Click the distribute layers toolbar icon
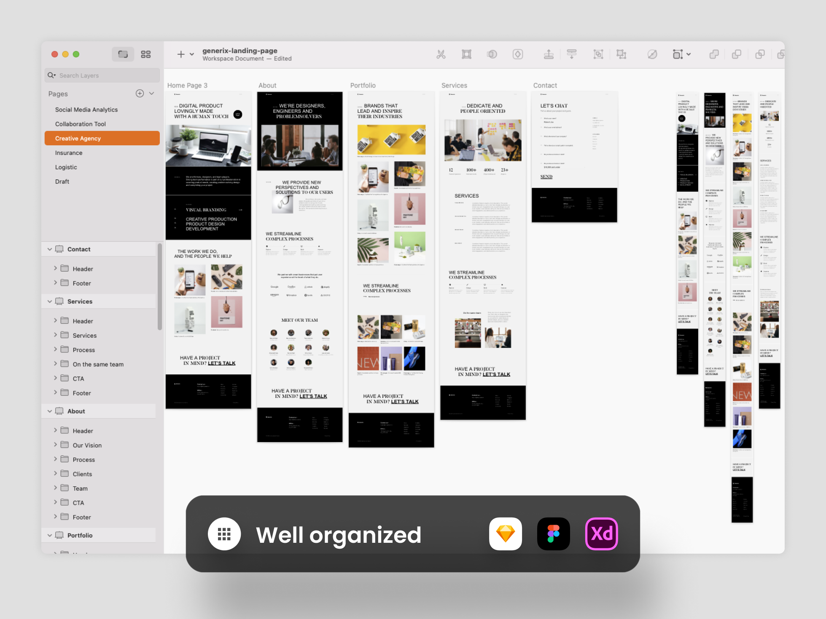This screenshot has height=619, width=826. pos(572,54)
